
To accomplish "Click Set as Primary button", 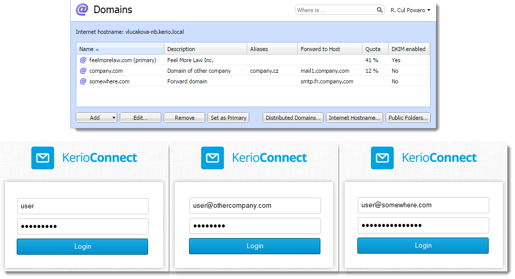I will 228,118.
